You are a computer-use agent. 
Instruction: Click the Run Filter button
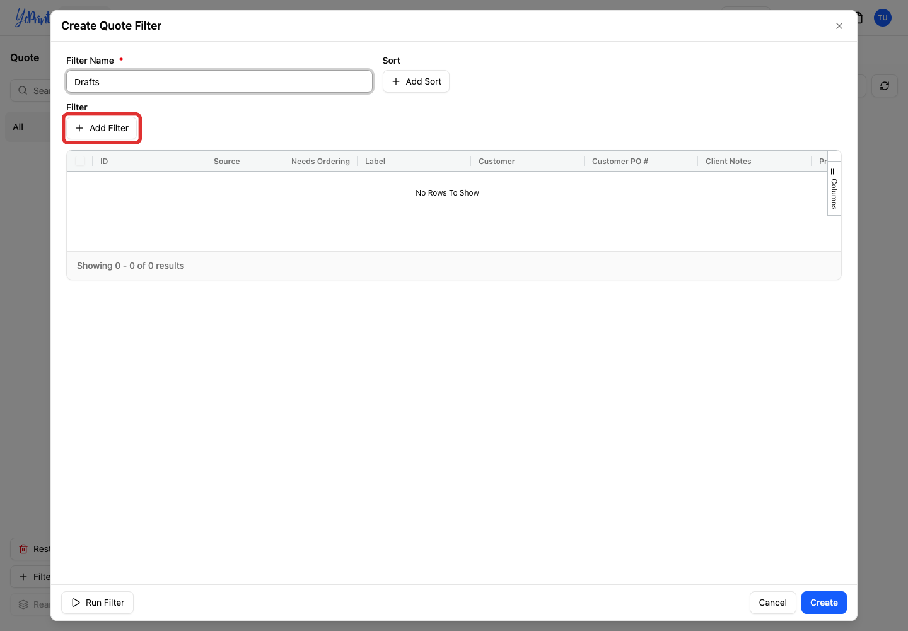coord(98,603)
